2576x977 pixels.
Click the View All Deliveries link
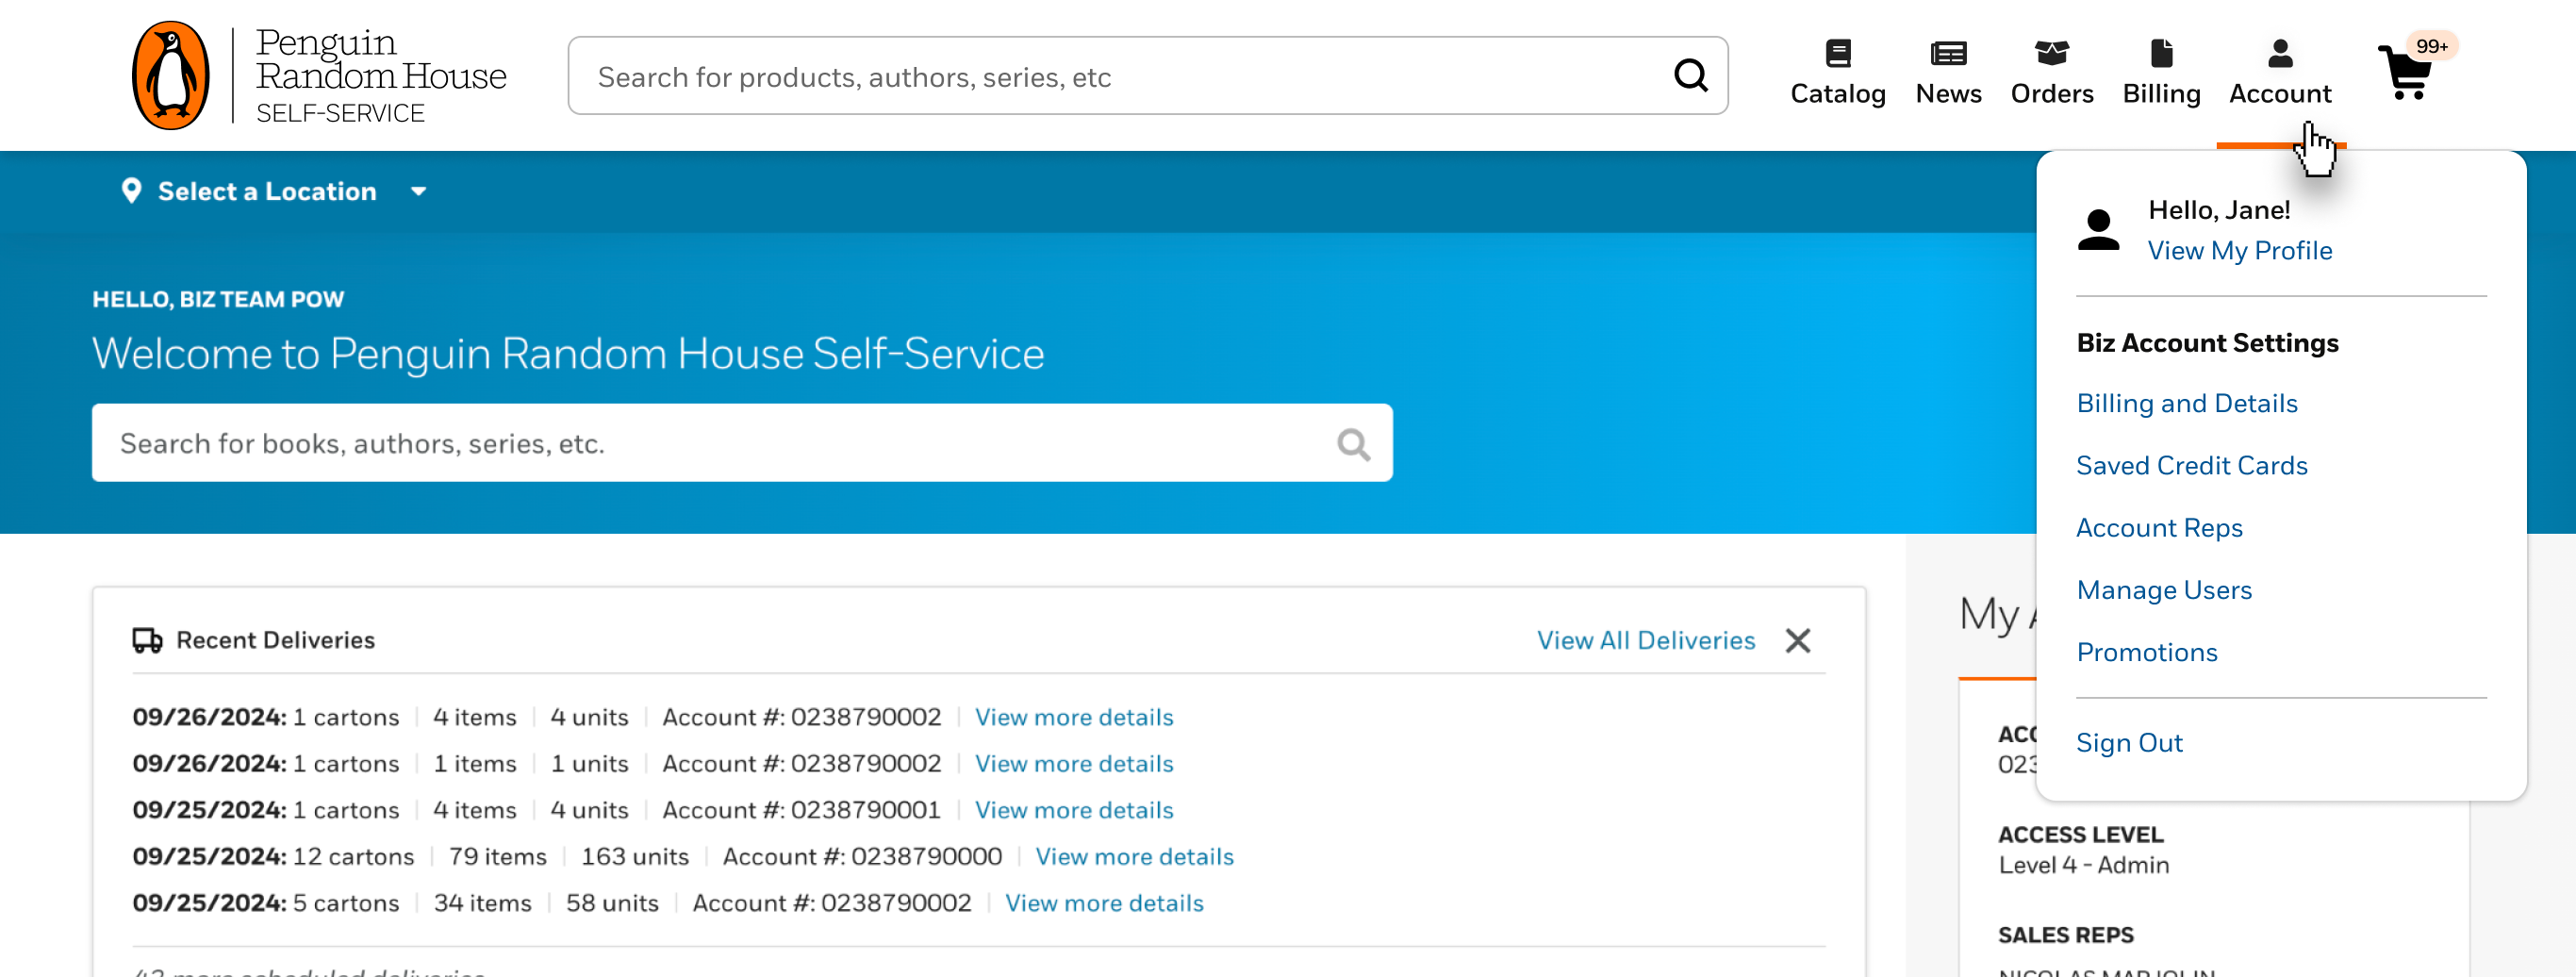[1645, 640]
